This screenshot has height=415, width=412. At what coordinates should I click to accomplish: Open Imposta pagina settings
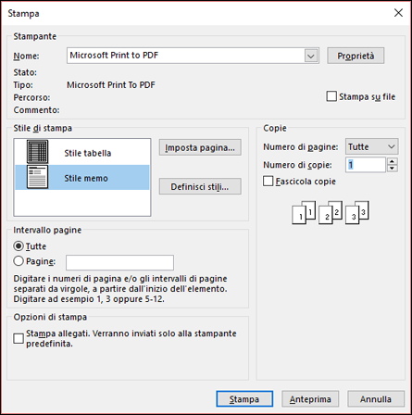tap(200, 147)
